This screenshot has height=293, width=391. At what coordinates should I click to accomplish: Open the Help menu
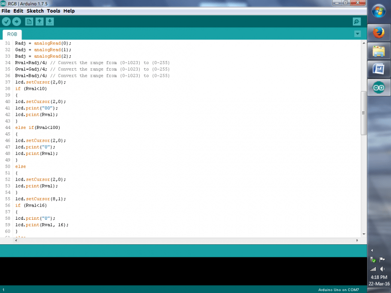click(70, 11)
